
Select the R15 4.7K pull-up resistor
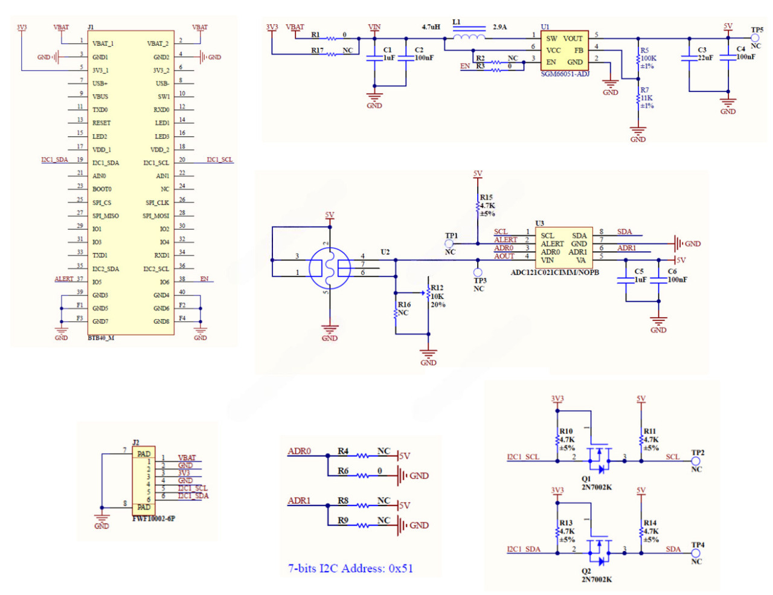[478, 206]
